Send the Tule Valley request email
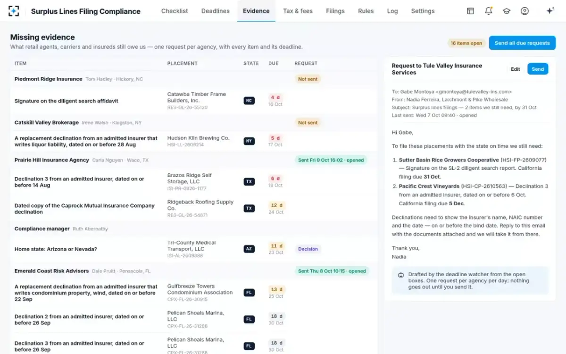The width and height of the screenshot is (566, 354). pos(538,69)
